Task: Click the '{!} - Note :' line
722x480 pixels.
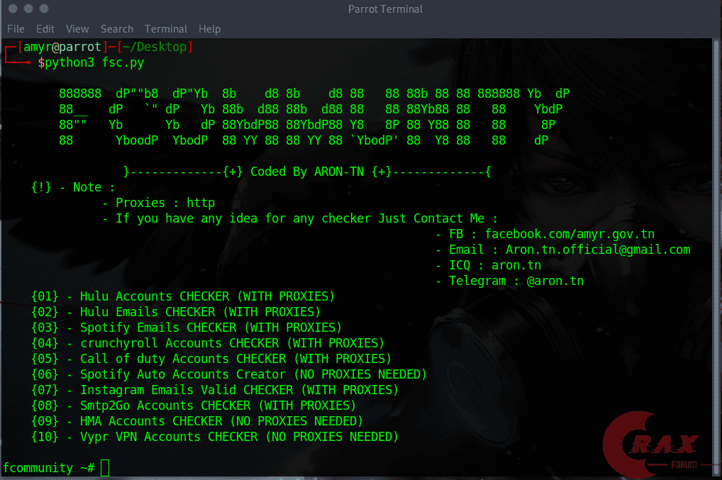Action: (73, 187)
